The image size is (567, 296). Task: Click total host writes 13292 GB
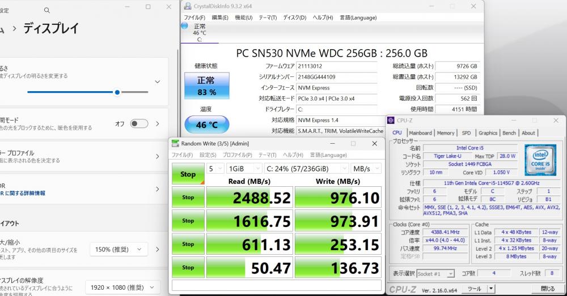click(458, 77)
